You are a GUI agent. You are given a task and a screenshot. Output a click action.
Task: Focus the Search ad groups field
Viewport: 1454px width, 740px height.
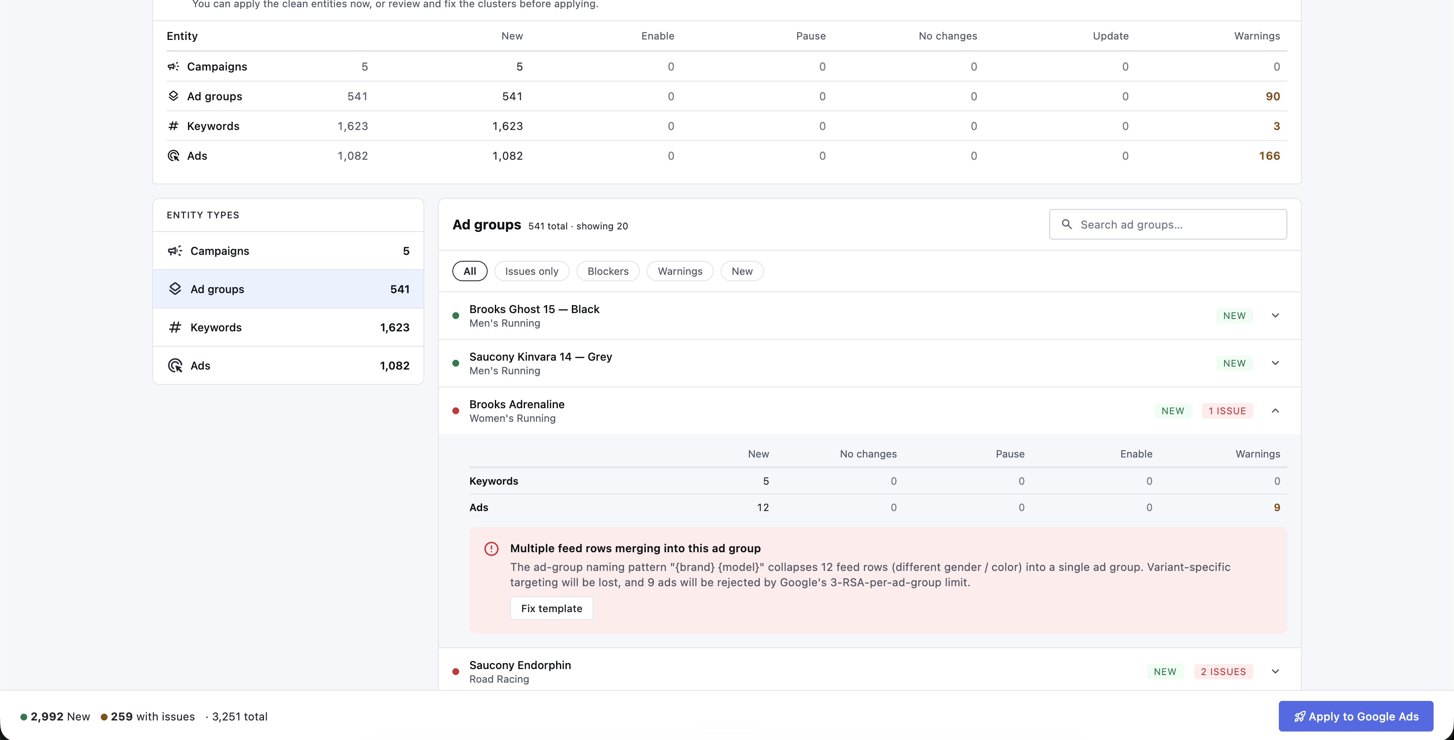point(1168,224)
